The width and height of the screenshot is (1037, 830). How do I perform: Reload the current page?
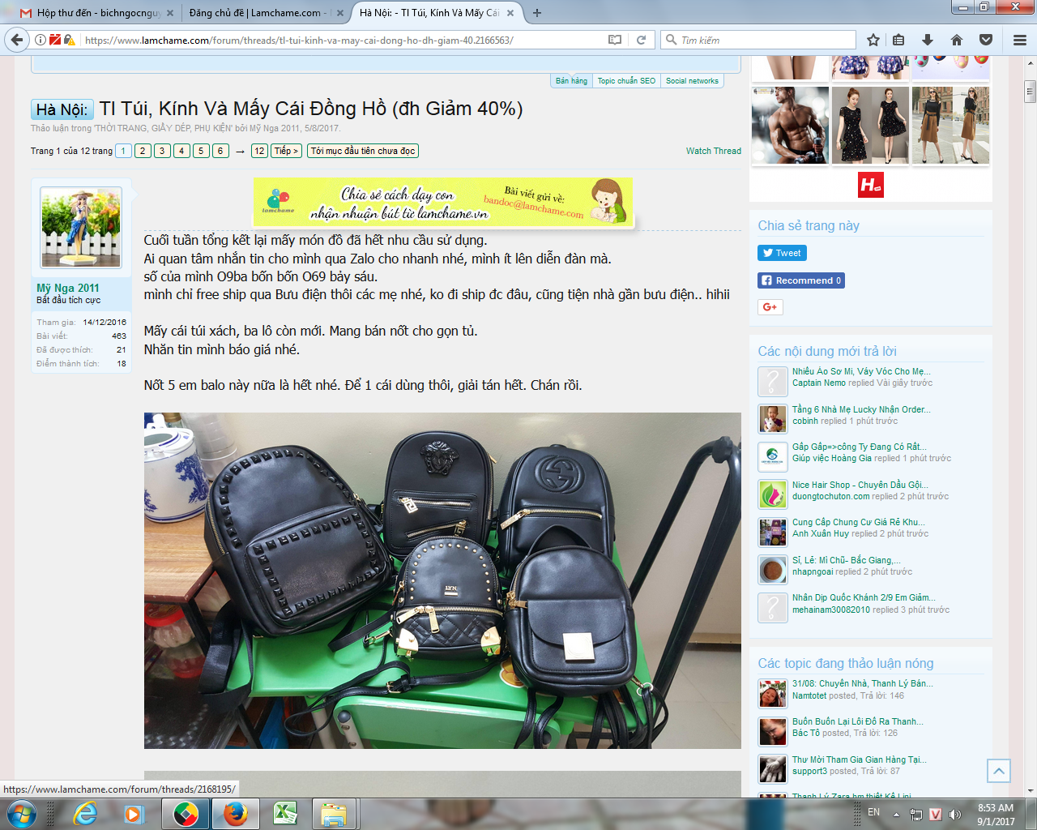(641, 40)
